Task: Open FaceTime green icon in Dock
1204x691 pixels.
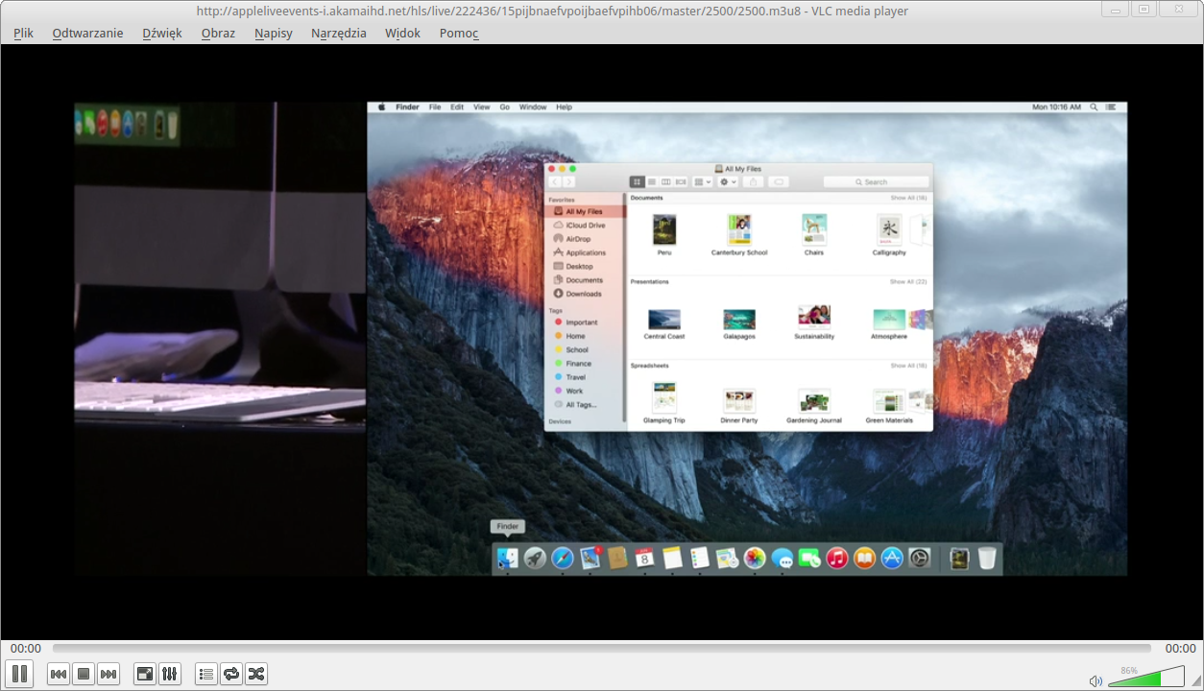Action: 809,558
